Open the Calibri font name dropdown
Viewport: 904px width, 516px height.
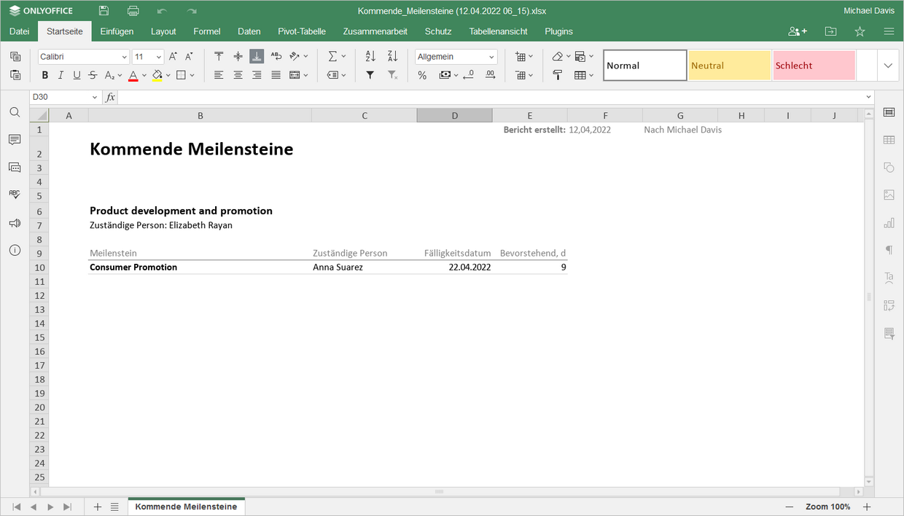click(x=124, y=57)
